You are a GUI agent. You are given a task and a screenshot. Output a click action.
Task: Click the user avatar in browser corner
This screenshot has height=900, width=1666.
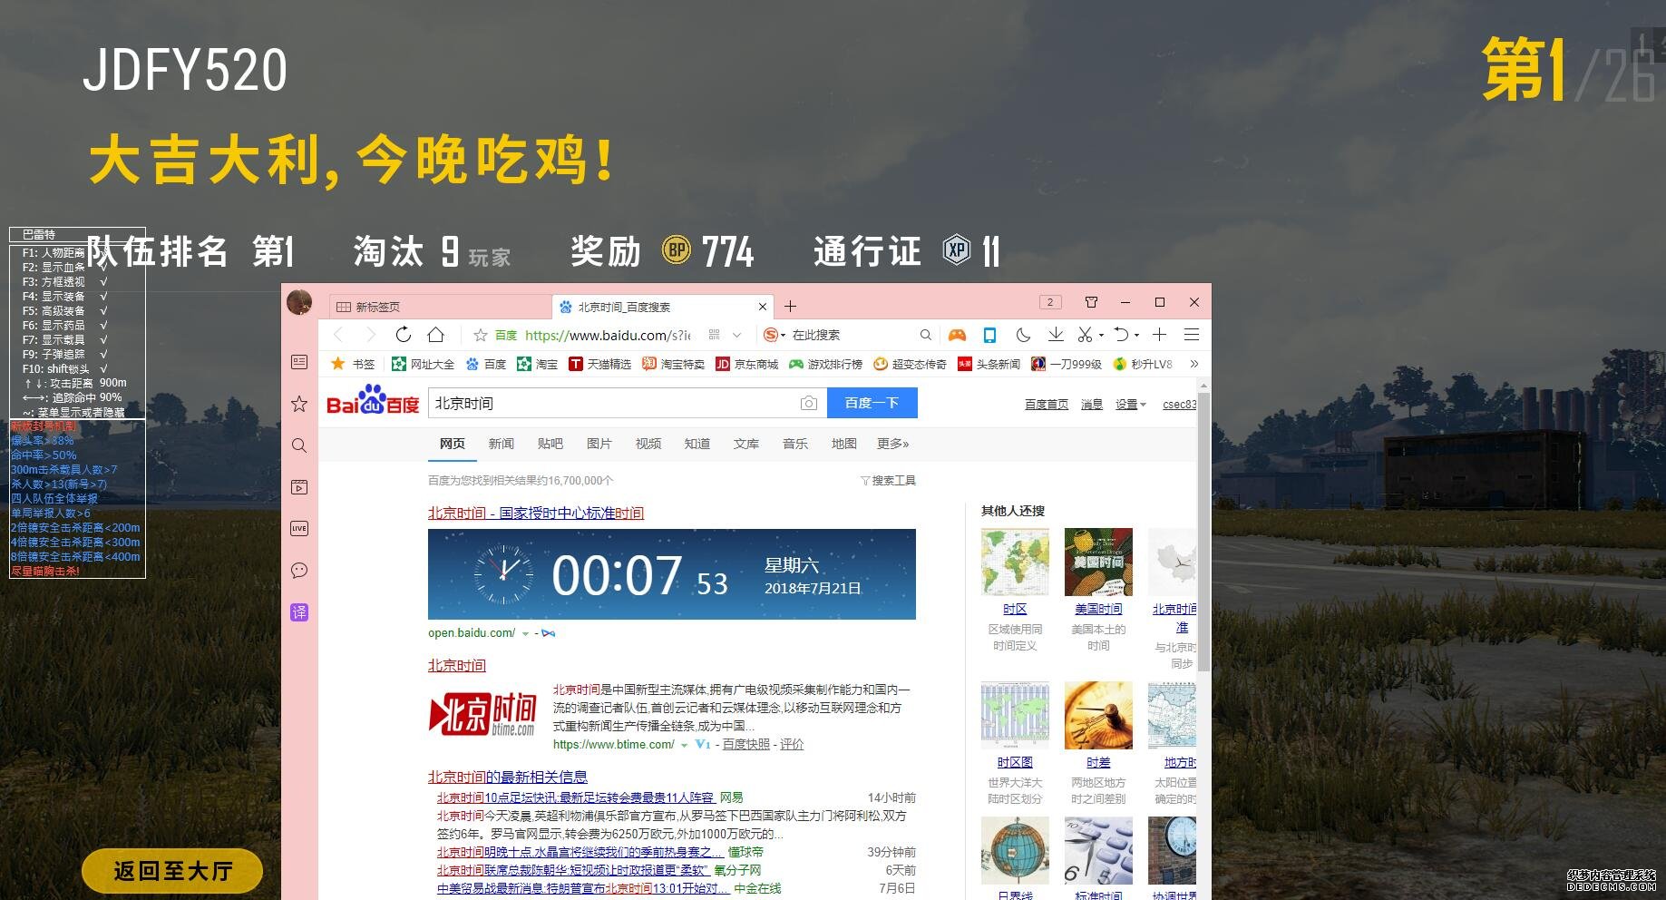299,302
